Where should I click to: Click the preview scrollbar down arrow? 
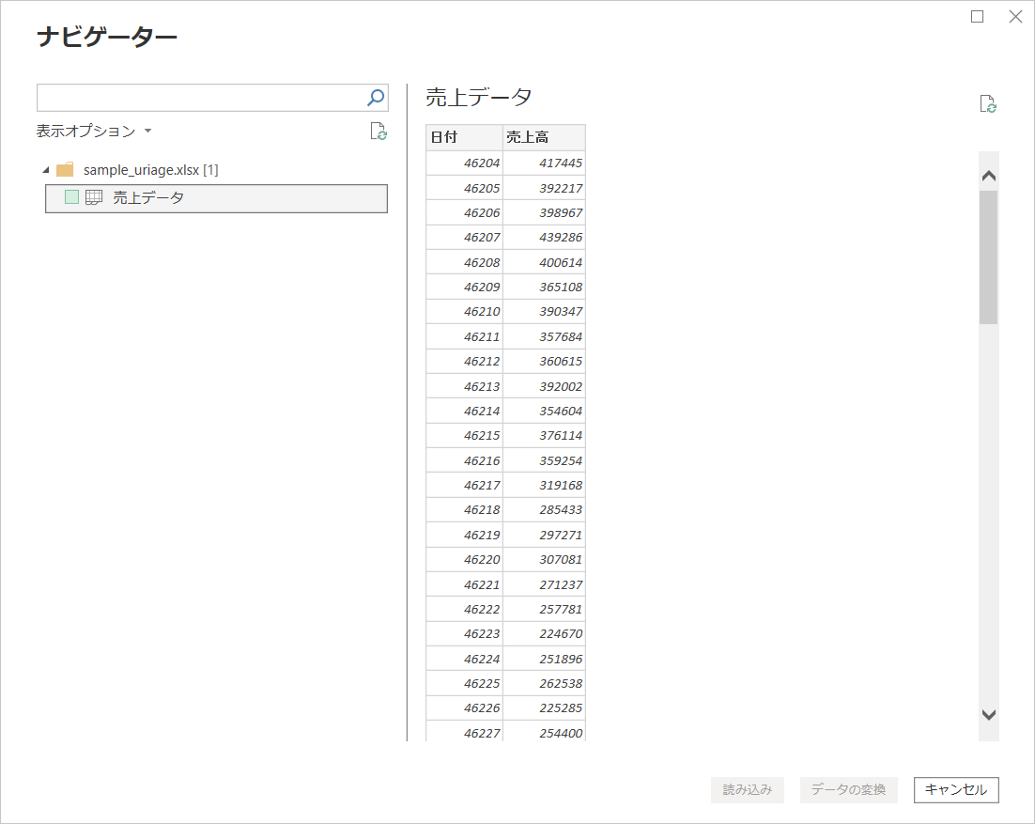pyautogui.click(x=989, y=714)
